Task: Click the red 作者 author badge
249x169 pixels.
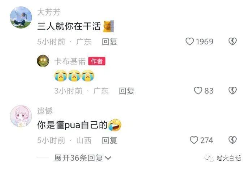Action: pyautogui.click(x=97, y=61)
